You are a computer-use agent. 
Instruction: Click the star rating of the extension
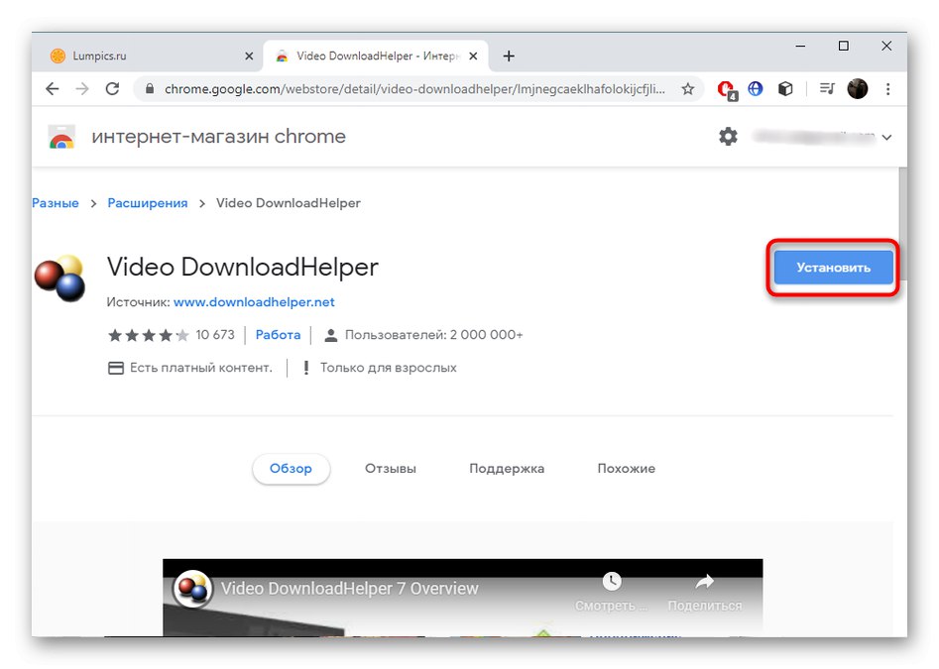[149, 335]
